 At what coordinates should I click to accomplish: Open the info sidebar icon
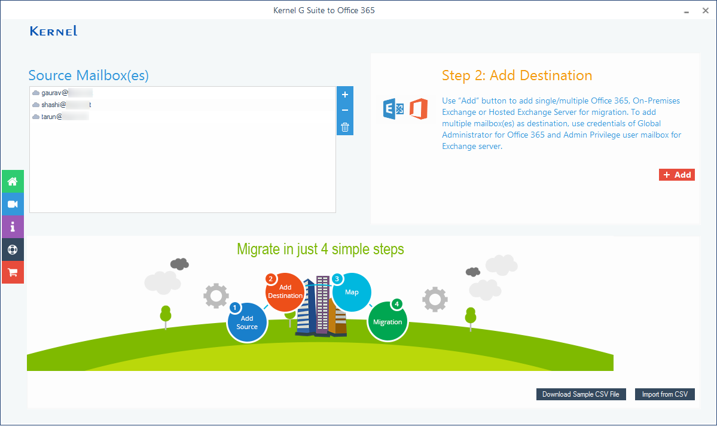click(13, 227)
